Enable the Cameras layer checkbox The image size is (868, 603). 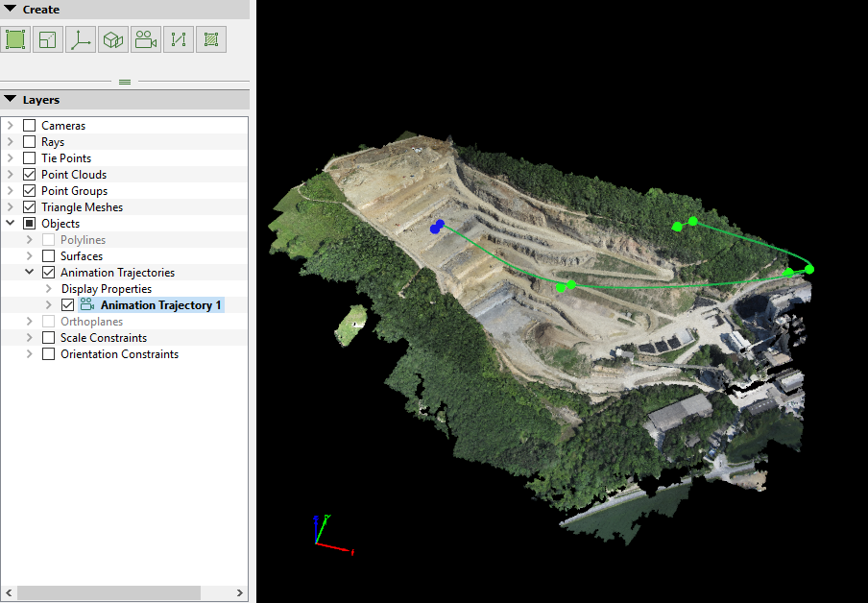pos(30,126)
